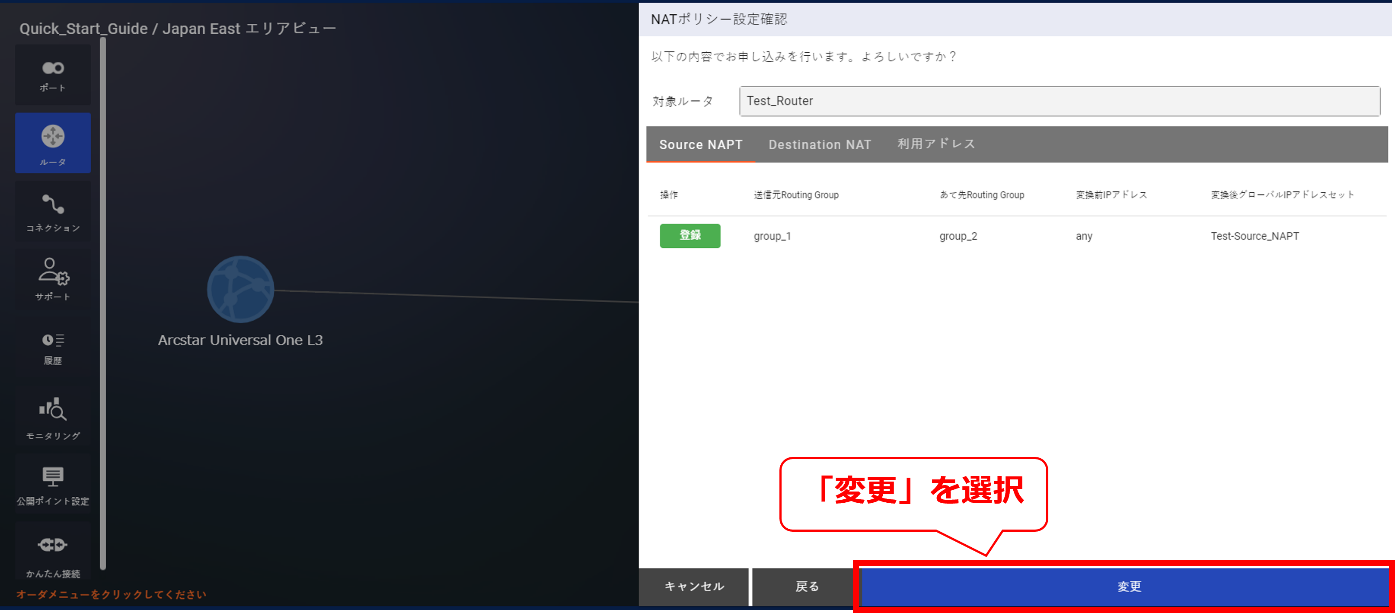Click the Arcstar Universal One L3 node
Image resolution: width=1395 pixels, height=613 pixels.
click(240, 290)
